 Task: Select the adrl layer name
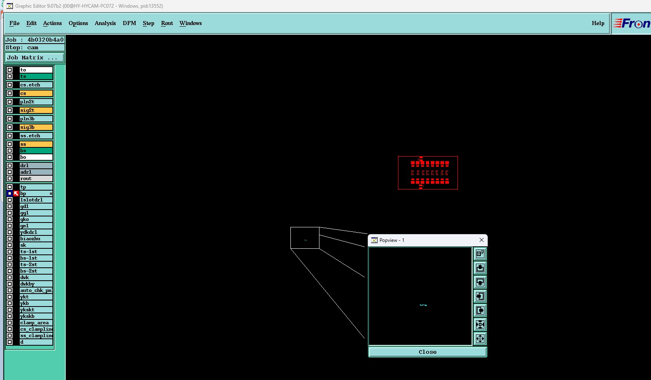tap(36, 172)
